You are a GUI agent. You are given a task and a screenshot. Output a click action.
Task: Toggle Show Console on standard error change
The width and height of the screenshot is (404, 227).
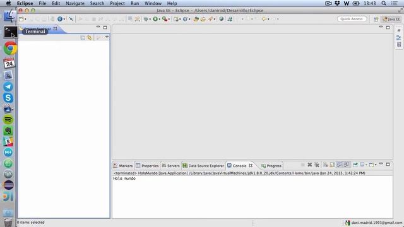pyautogui.click(x=347, y=165)
